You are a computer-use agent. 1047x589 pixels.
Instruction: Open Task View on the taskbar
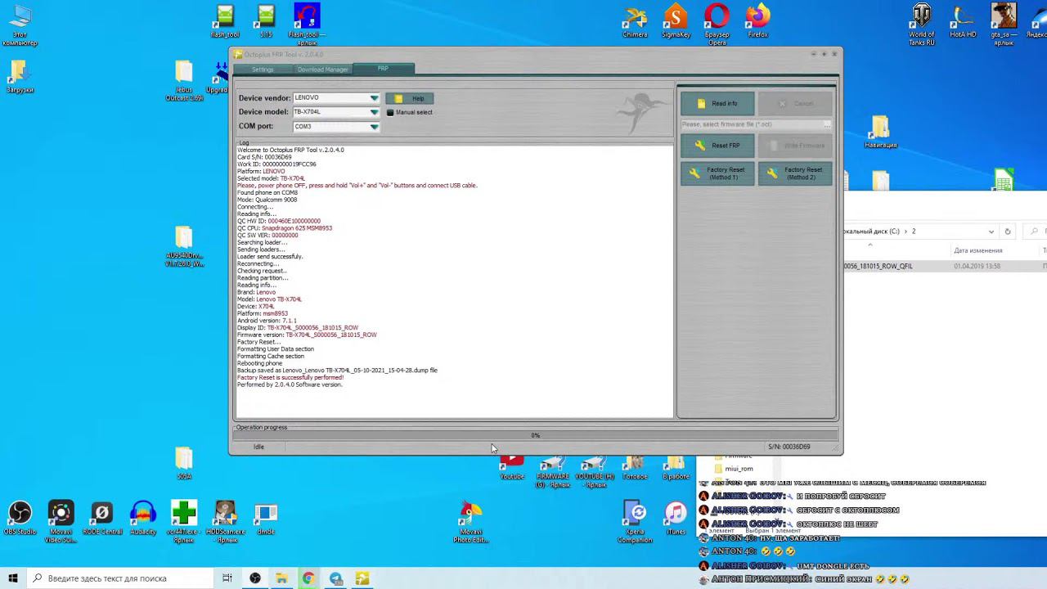pos(227,578)
